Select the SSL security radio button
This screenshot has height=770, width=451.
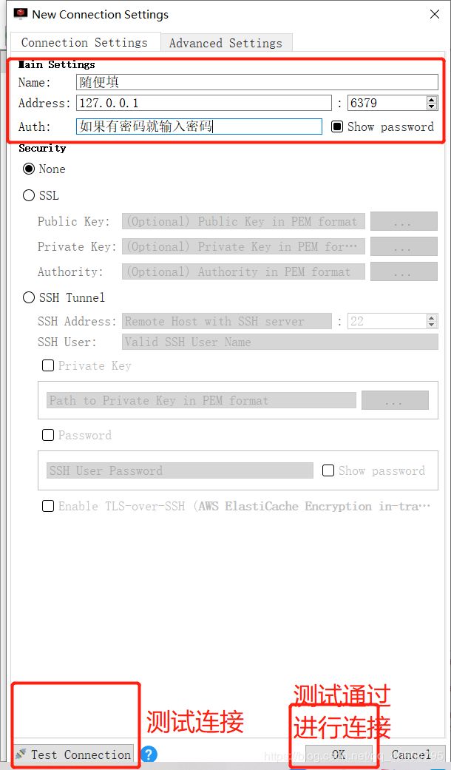click(29, 195)
